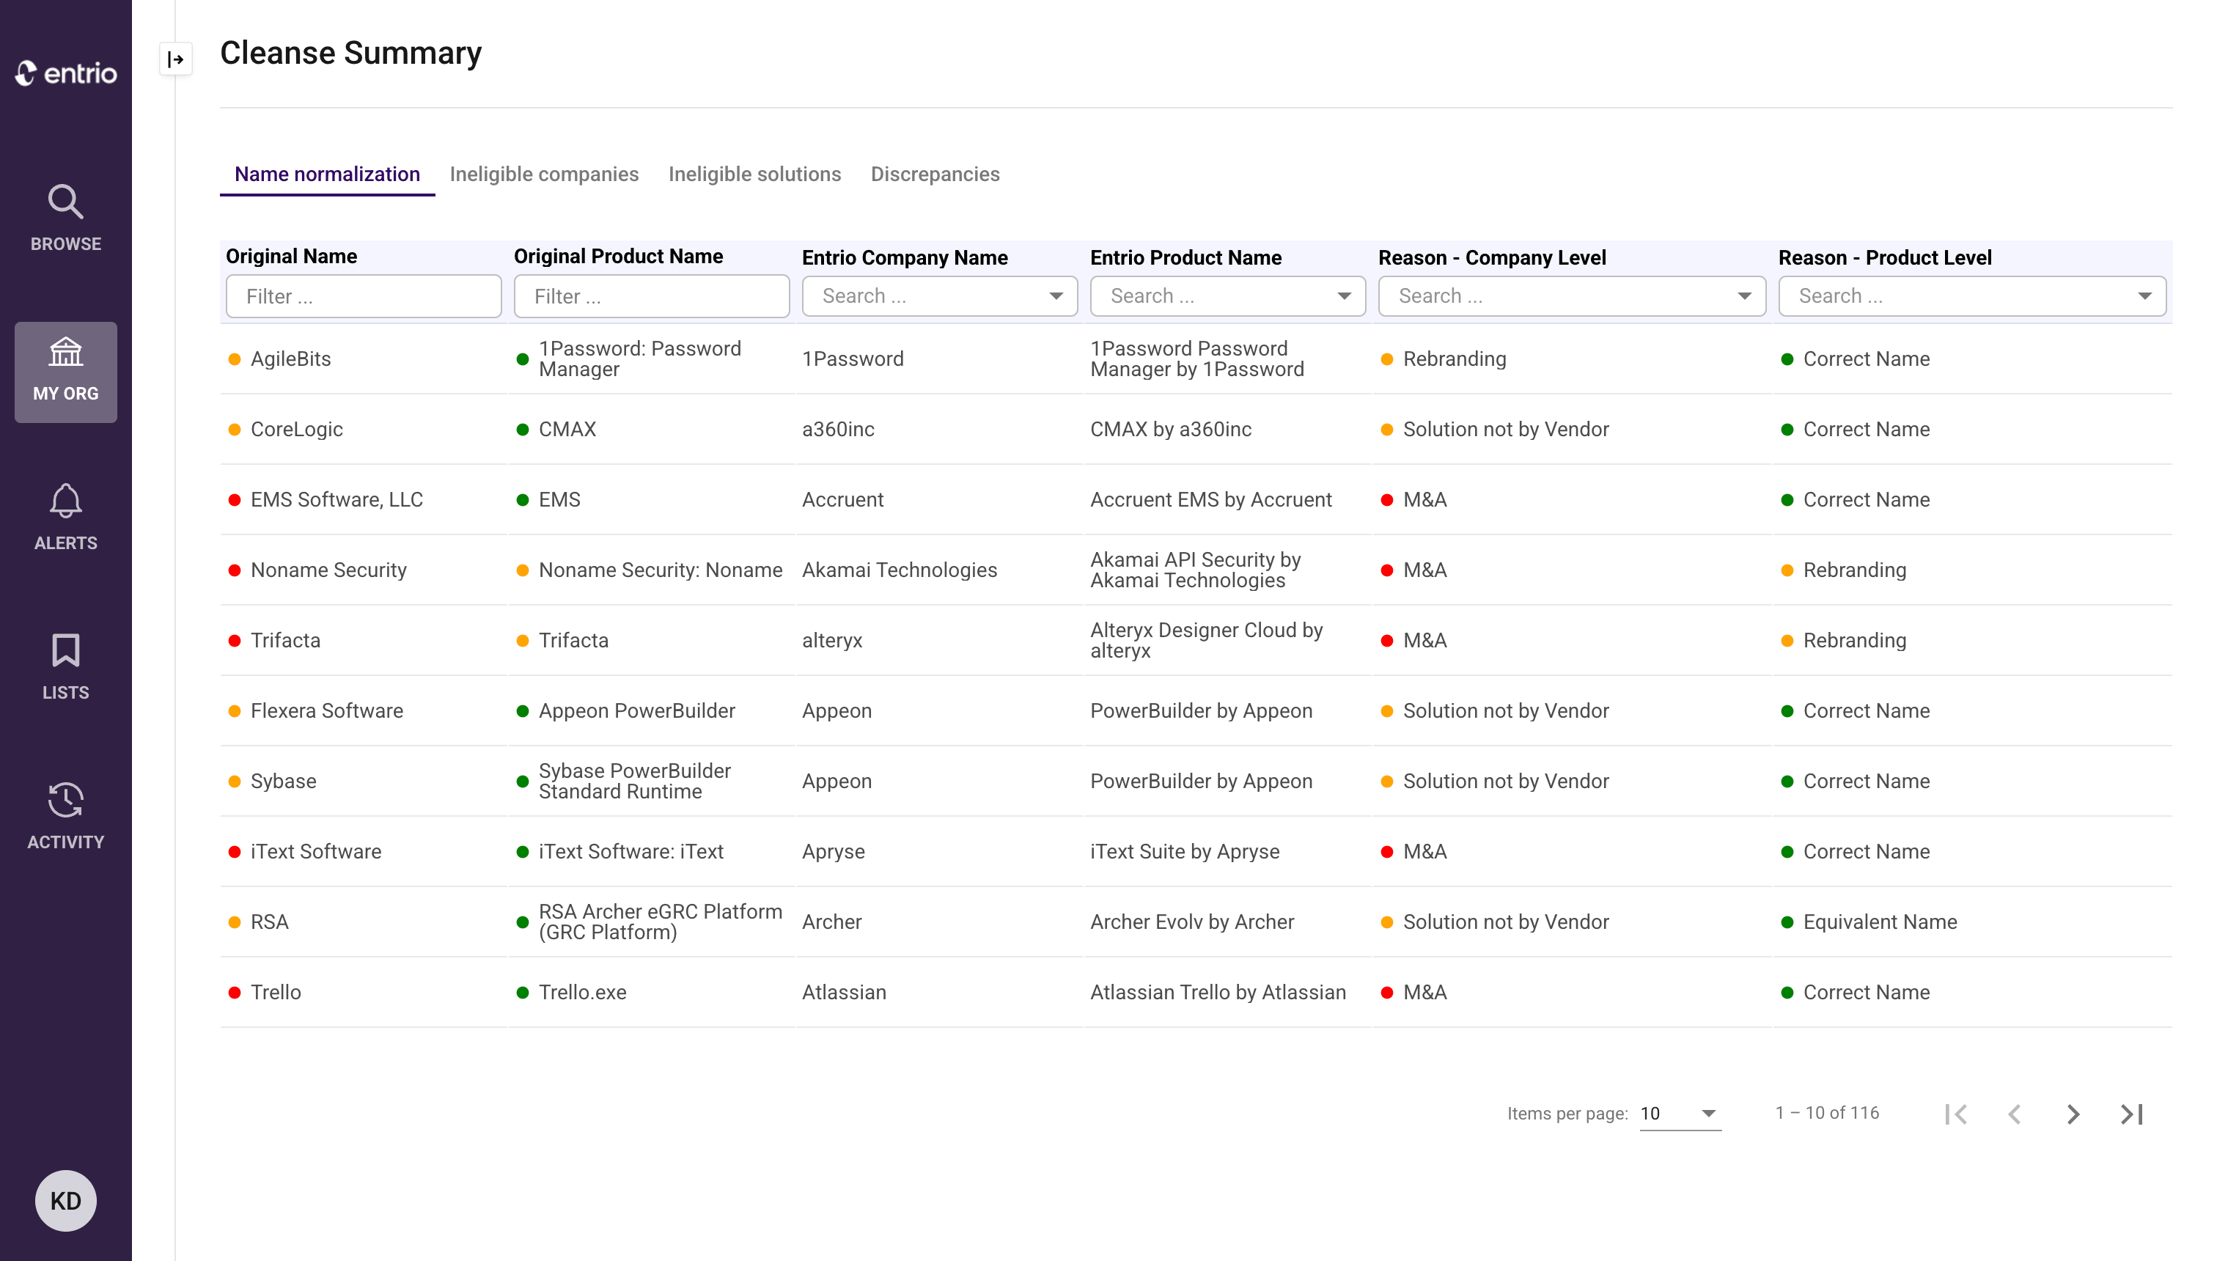Open the Ineligible solutions tab
Image resolution: width=2217 pixels, height=1261 pixels.
(754, 174)
